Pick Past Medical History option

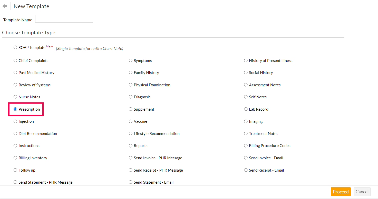pos(15,72)
